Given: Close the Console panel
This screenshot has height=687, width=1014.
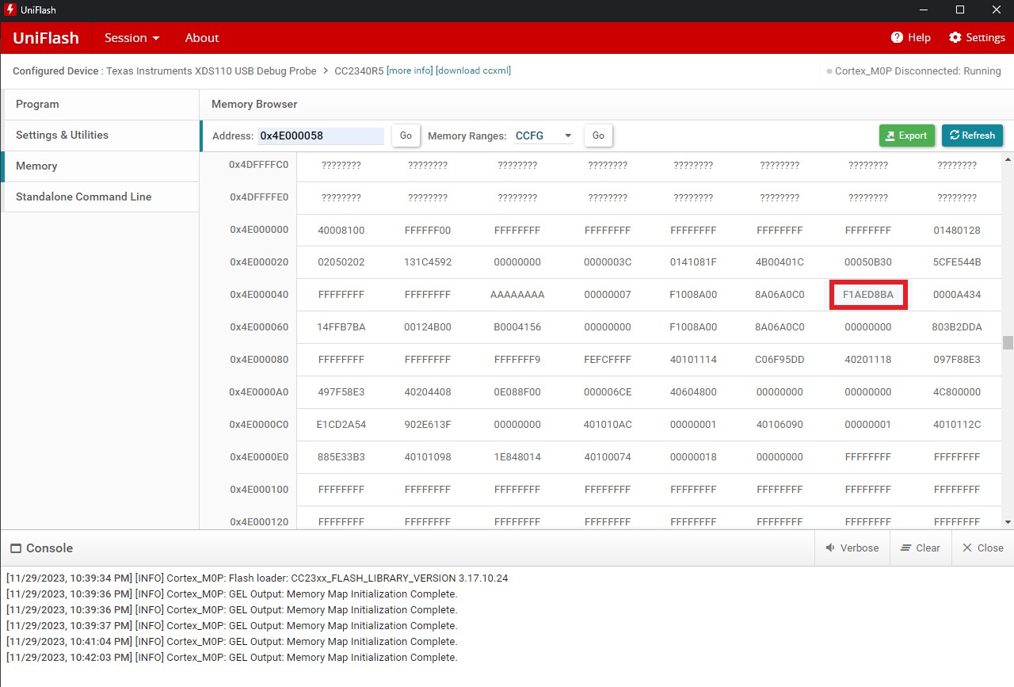Looking at the screenshot, I should pyautogui.click(x=982, y=548).
